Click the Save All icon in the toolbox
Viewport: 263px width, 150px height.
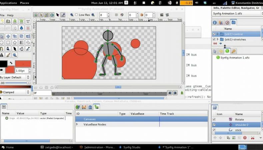point(28,21)
